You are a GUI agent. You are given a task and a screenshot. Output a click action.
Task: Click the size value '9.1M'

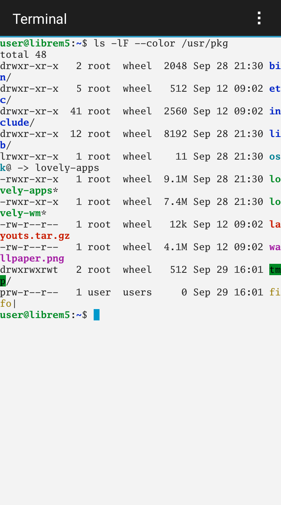pyautogui.click(x=176, y=179)
